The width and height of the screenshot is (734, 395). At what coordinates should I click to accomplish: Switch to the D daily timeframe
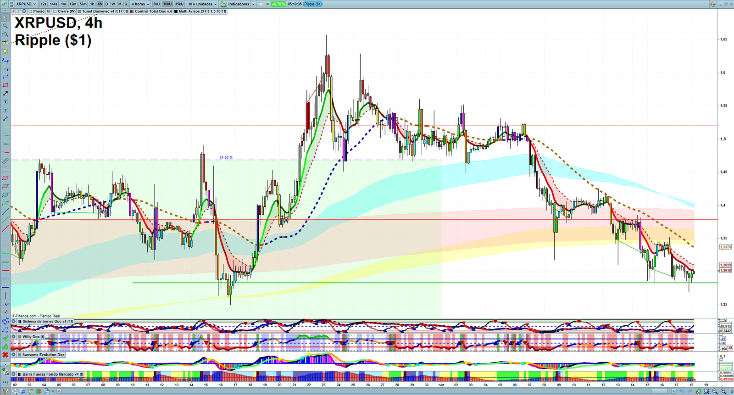(x=106, y=4)
